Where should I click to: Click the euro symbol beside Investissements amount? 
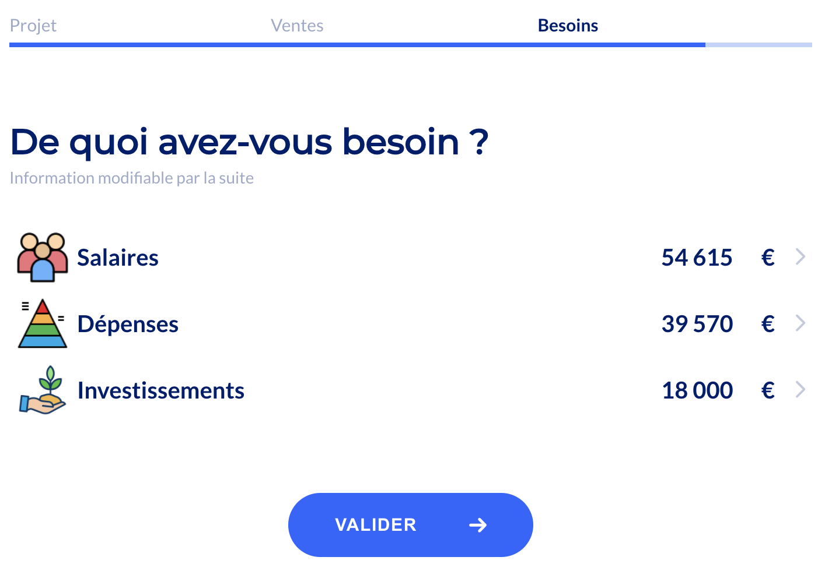click(x=768, y=390)
